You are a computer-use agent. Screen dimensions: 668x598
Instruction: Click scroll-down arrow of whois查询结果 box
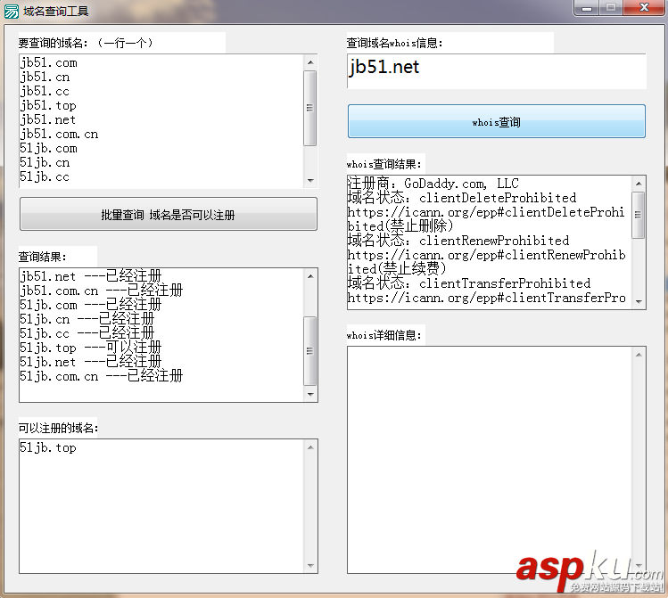tap(639, 301)
